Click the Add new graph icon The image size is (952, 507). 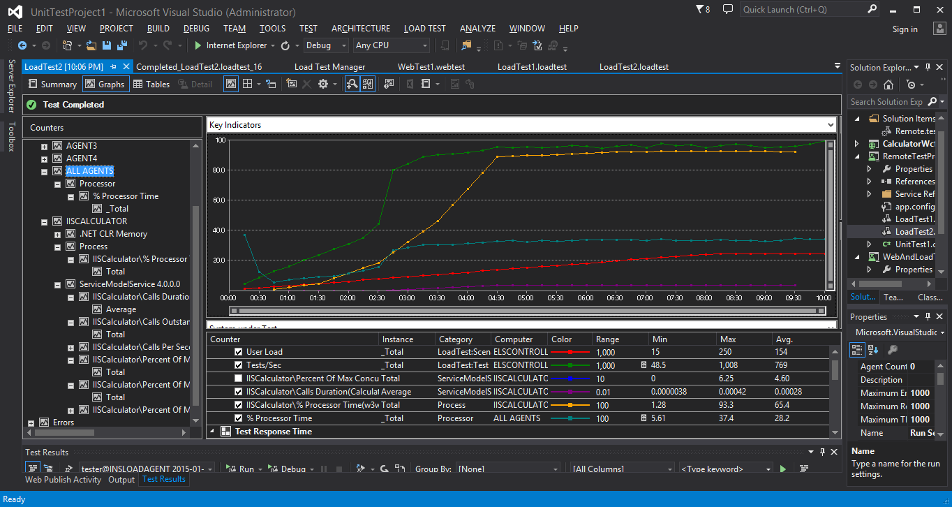click(291, 84)
